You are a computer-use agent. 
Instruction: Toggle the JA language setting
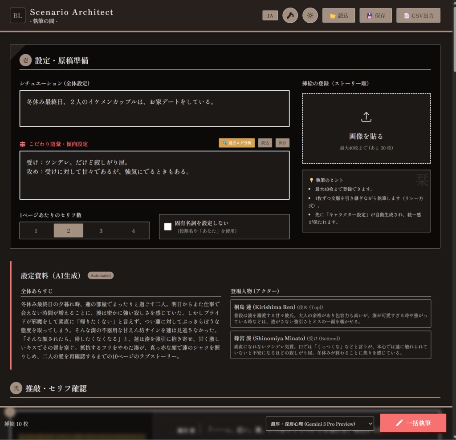(270, 15)
